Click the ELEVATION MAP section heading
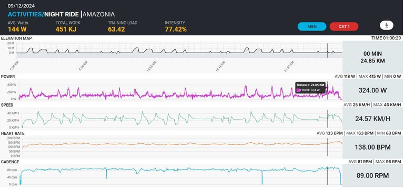Viewport: 404px width, 190px height. tap(16, 38)
